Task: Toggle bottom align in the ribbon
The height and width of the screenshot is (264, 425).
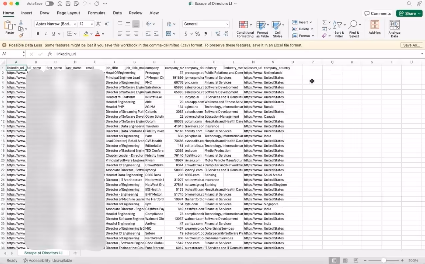Action: coord(136,24)
